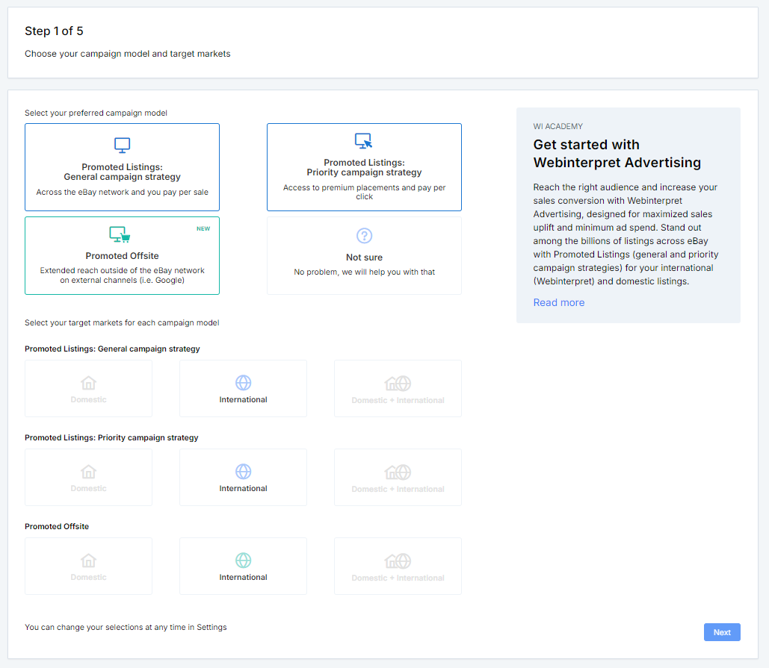Click the question mark Not sure icon
Viewport: 769px width, 668px height.
(x=365, y=236)
